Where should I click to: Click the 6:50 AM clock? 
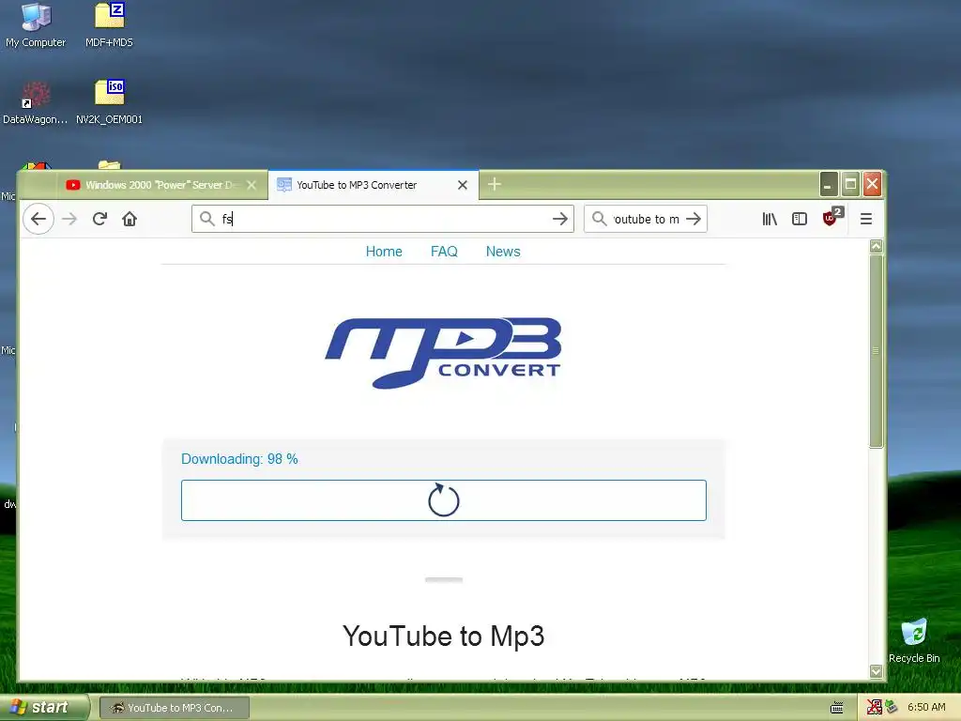pyautogui.click(x=926, y=708)
